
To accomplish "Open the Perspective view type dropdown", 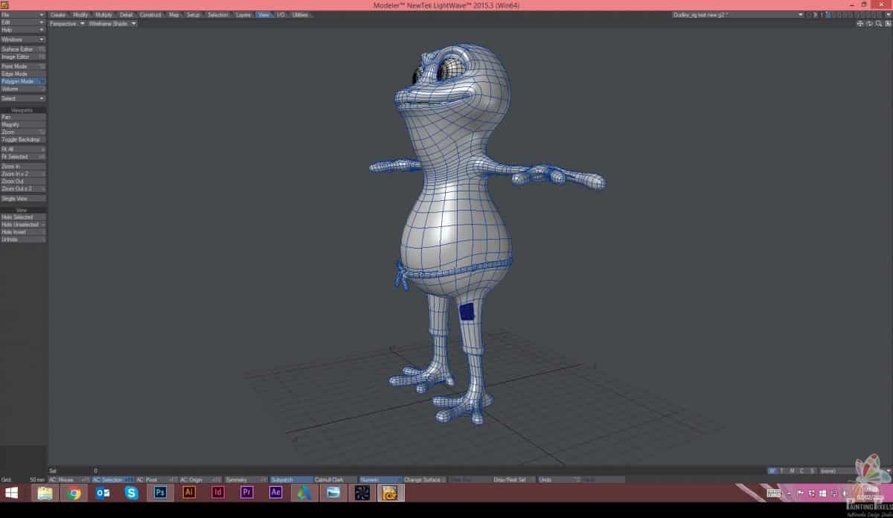I will pyautogui.click(x=67, y=23).
